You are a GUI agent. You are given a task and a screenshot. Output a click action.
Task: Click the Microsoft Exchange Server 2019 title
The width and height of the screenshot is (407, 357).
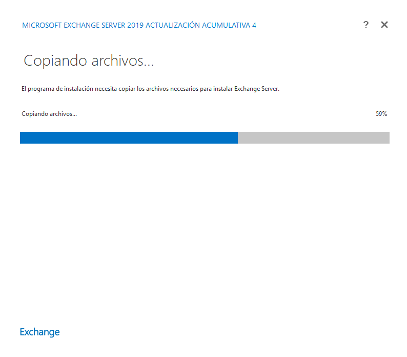(139, 25)
